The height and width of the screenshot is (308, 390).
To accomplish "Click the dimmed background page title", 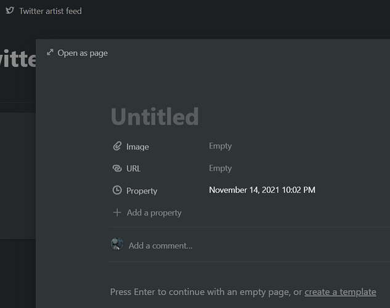I will click(x=18, y=60).
